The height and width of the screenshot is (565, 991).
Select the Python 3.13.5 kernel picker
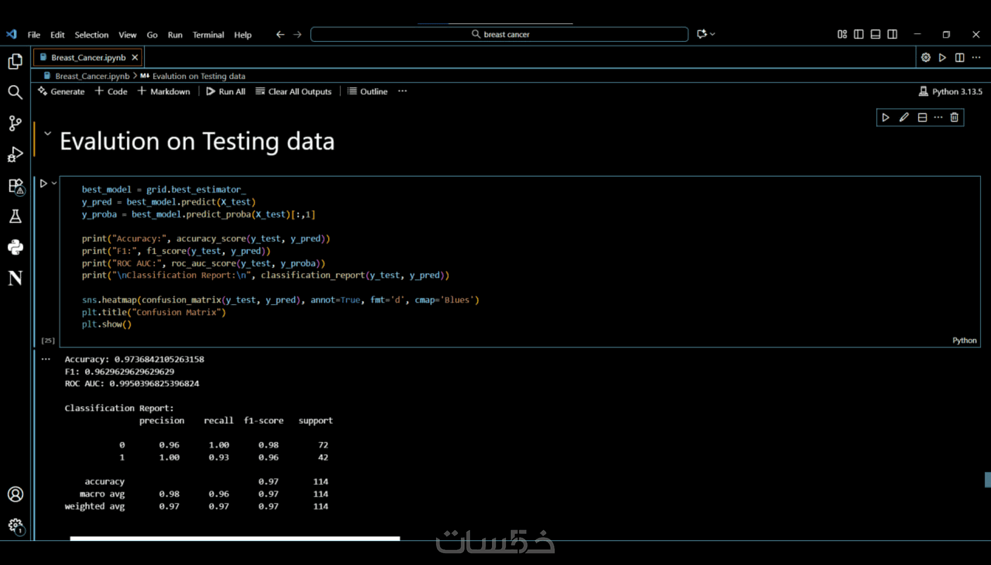click(x=951, y=91)
